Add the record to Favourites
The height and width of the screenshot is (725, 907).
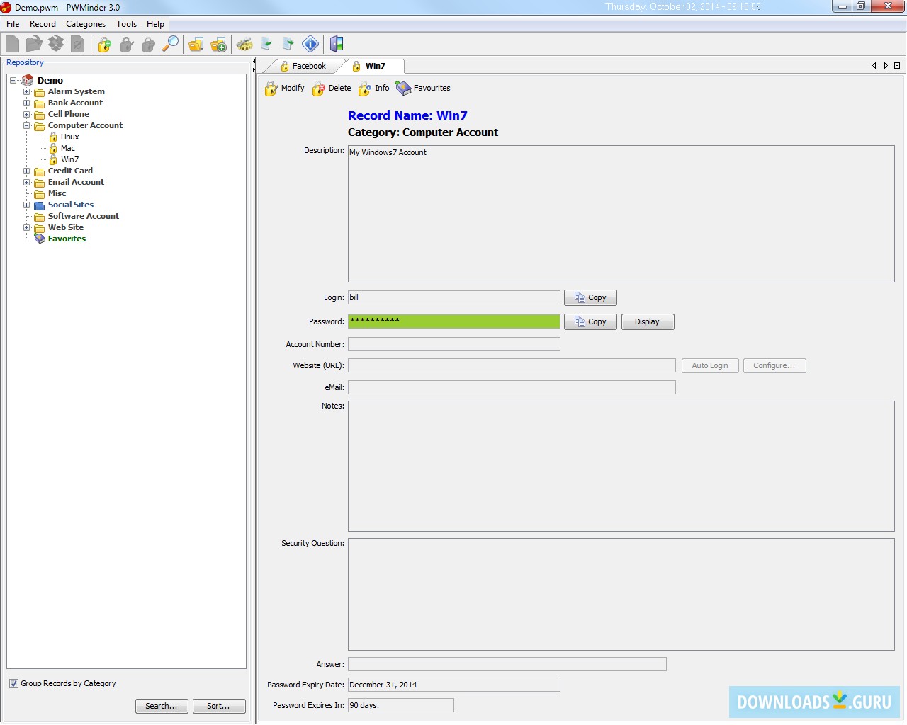(x=423, y=89)
